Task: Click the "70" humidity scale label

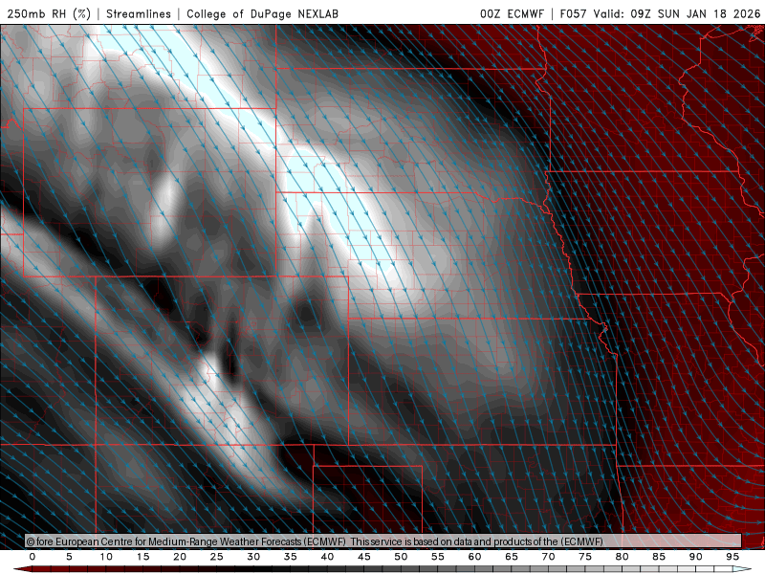Action: point(548,557)
